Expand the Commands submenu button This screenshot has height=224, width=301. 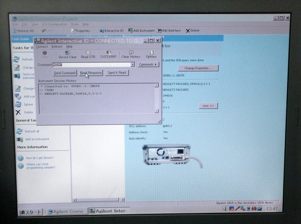click(x=148, y=64)
